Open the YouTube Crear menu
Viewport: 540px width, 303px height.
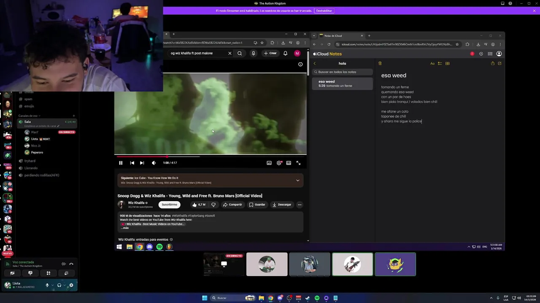pyautogui.click(x=270, y=53)
